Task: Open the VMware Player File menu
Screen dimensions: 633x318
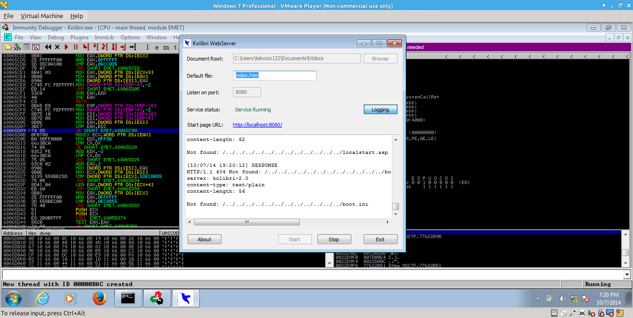Action: 8,16
